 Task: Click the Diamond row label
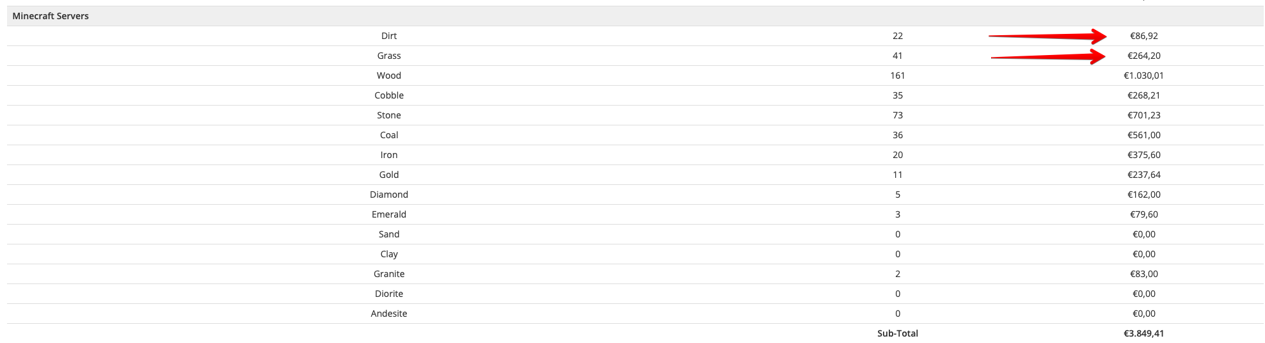point(389,195)
